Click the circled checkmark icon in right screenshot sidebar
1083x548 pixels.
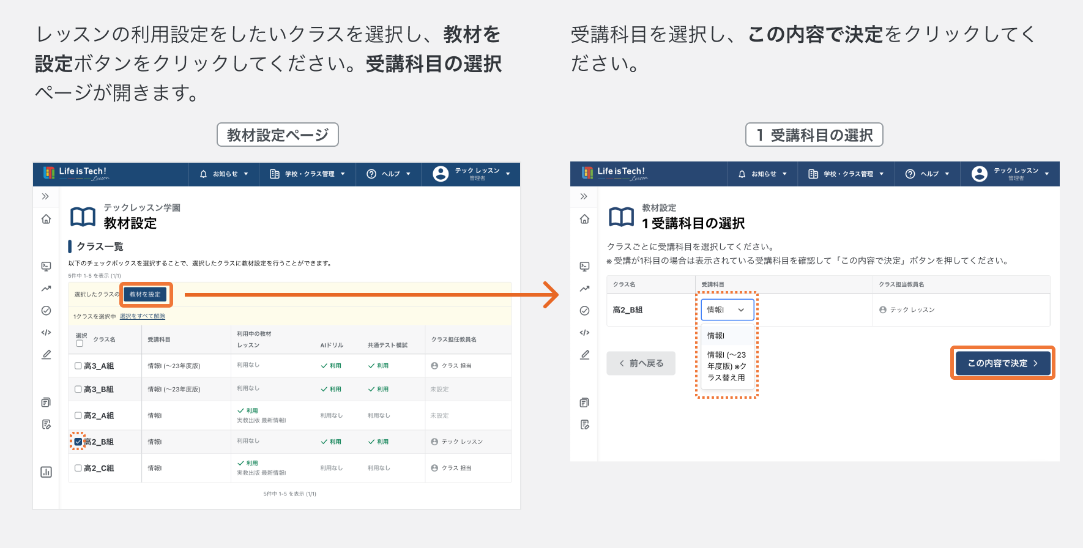[584, 311]
